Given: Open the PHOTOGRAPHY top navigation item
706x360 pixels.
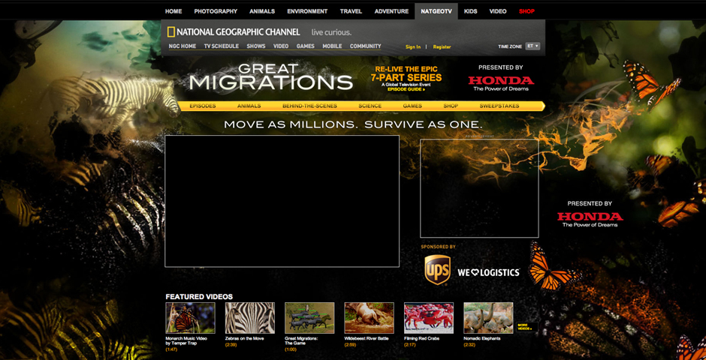Looking at the screenshot, I should point(216,11).
